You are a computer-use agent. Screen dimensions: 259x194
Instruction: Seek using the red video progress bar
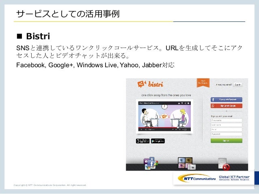click(x=164, y=128)
